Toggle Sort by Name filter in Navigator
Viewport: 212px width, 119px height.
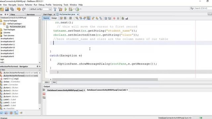coord(16,113)
